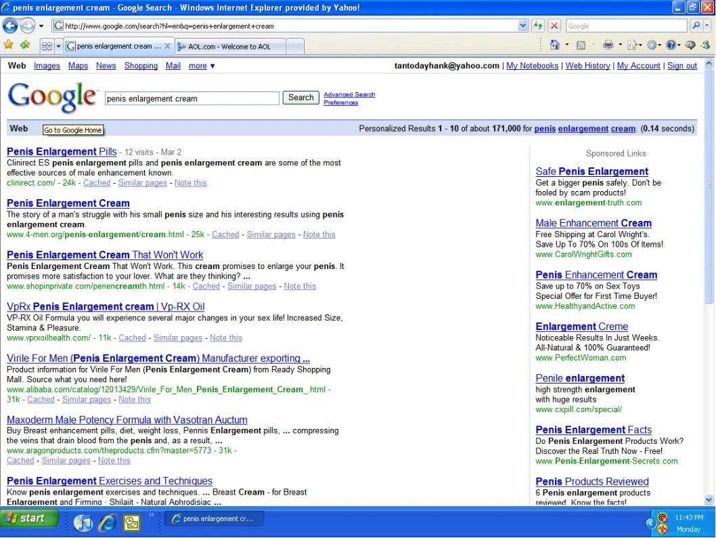Click the page scrollbar up arrow

[709, 64]
